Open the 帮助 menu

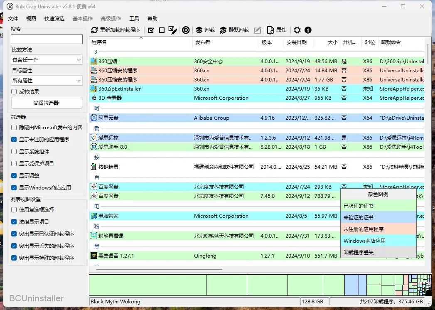coord(152,19)
